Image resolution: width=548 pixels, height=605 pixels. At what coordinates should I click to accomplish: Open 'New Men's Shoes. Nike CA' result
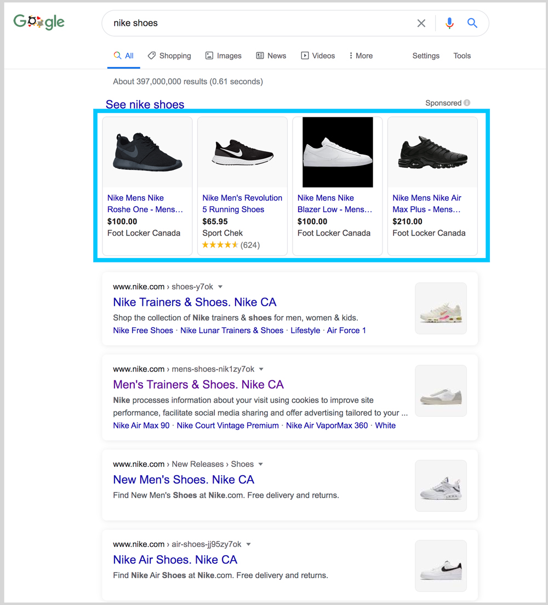[x=184, y=480]
